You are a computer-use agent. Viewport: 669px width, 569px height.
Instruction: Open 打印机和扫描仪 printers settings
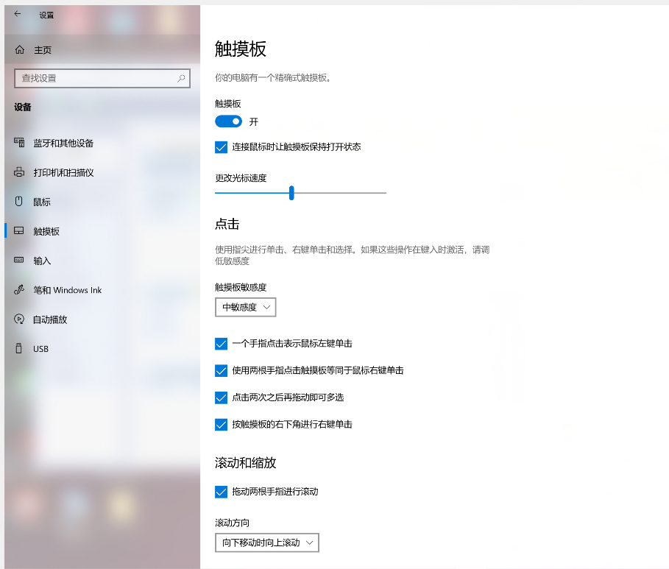click(18, 172)
